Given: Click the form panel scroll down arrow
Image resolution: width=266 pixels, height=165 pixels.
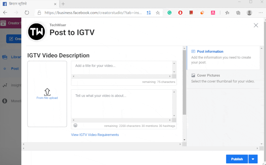Looking at the screenshot, I should [x=184, y=140].
